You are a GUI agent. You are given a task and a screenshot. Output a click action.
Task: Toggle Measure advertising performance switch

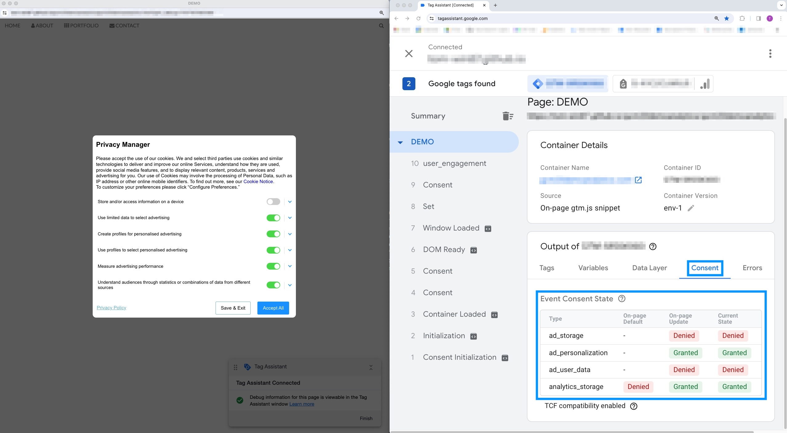tap(273, 266)
